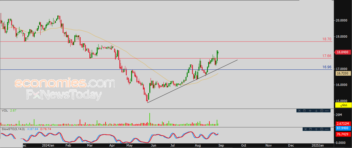Click the 2.67 volume reading
The height and width of the screenshot is (148, 352).
[13, 111]
